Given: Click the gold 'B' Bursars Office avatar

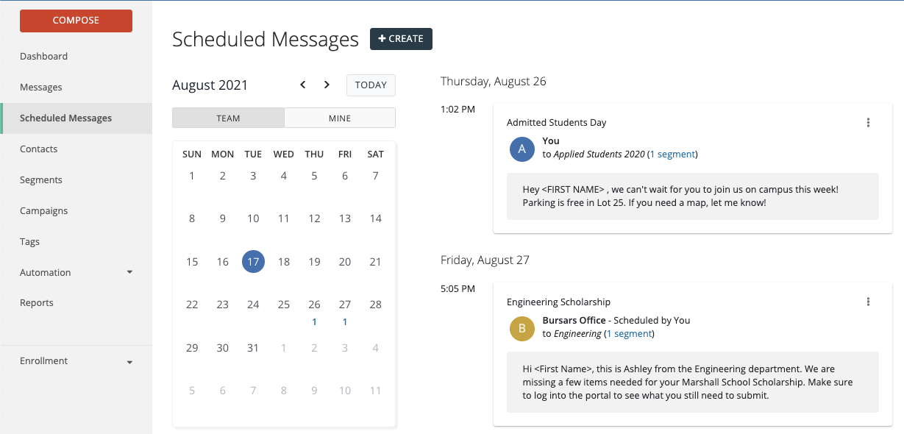Looking at the screenshot, I should [x=522, y=328].
